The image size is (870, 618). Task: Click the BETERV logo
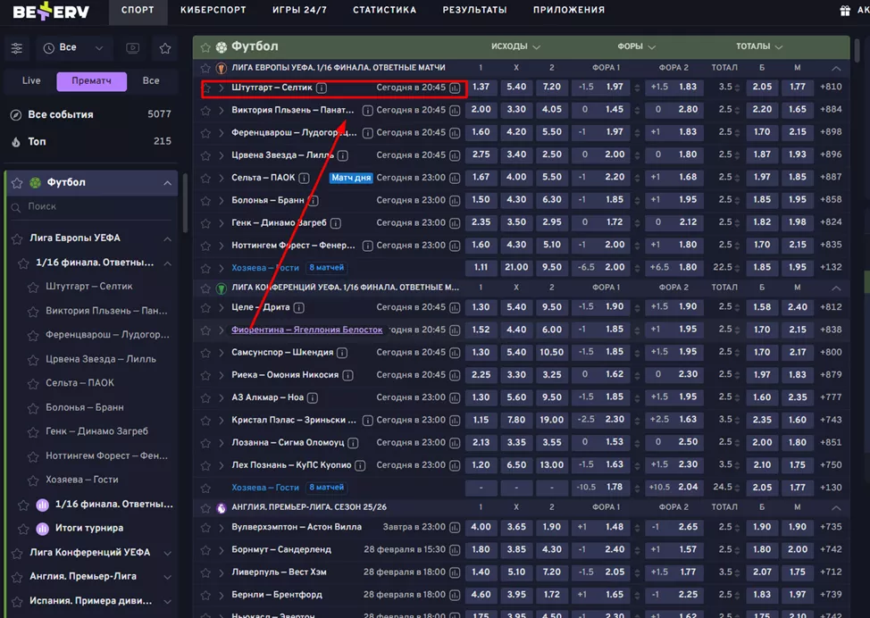point(50,11)
